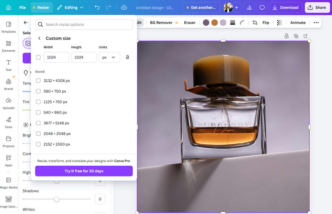Click the Width input field
Viewport: 332px width, 214px height.
coord(56,57)
